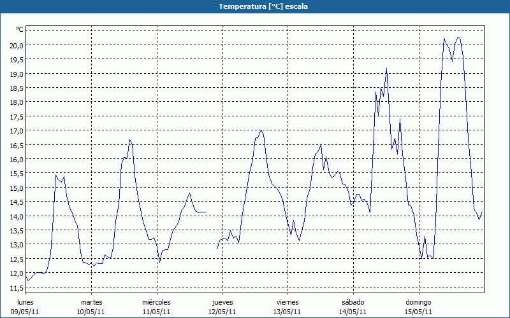Click the jueves day label

point(222,302)
